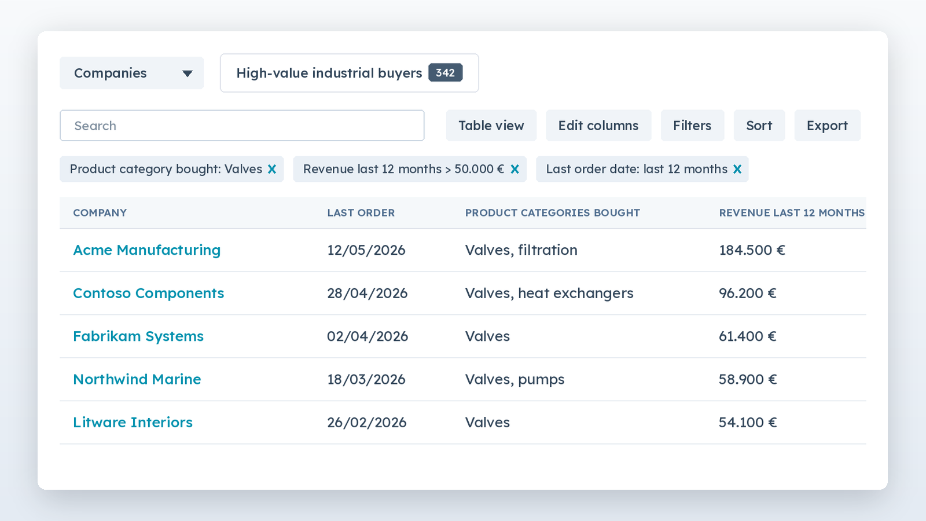Select the 02/04/2026 last order cell
This screenshot has width=926, height=521.
click(368, 336)
